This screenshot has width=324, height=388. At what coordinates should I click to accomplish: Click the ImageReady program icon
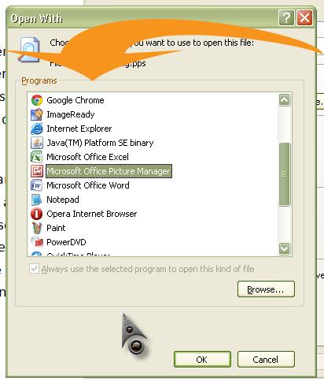37,114
